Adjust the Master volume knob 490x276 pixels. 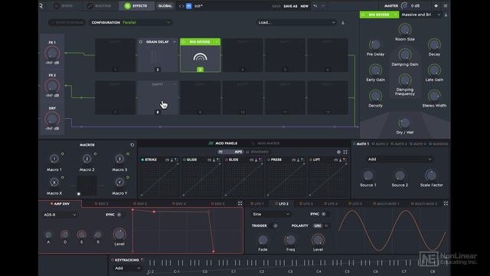(404, 5)
